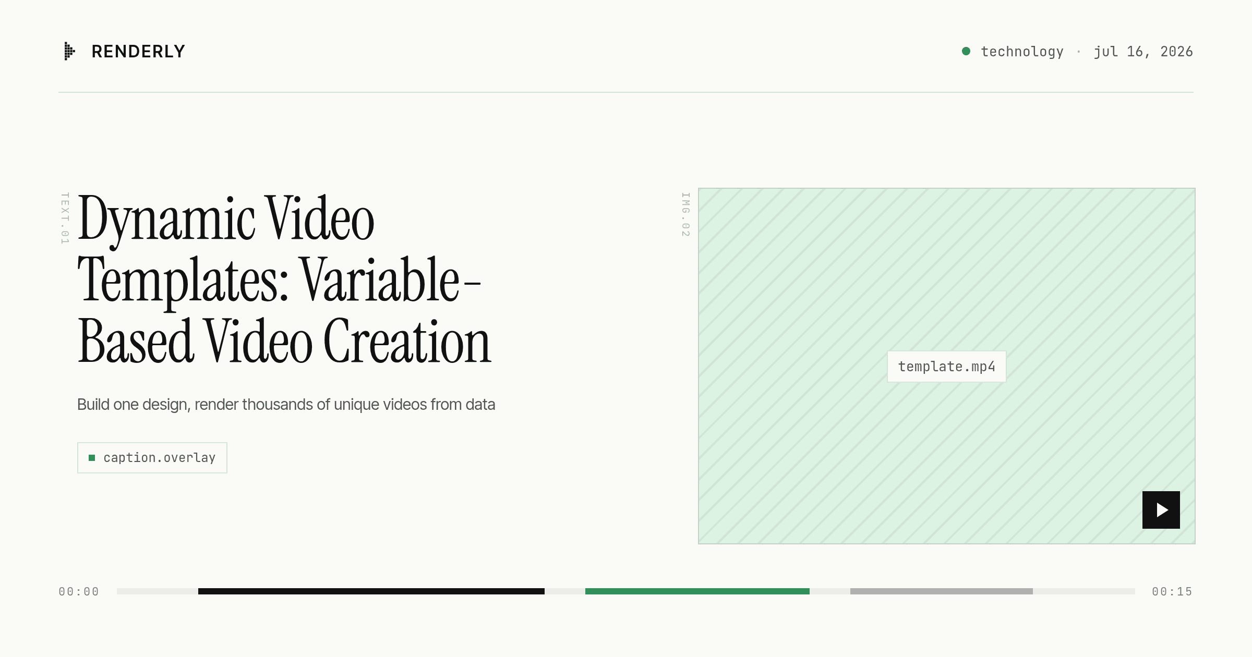Select the green timeline segment
The height and width of the screenshot is (657, 1252).
pyautogui.click(x=697, y=591)
